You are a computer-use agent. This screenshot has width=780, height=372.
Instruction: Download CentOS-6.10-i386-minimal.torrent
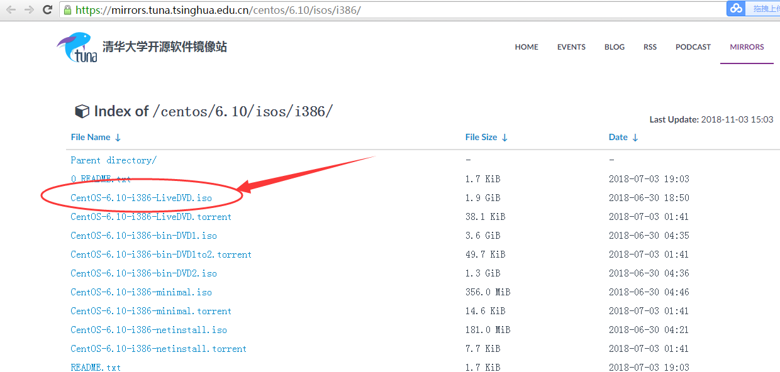click(151, 311)
